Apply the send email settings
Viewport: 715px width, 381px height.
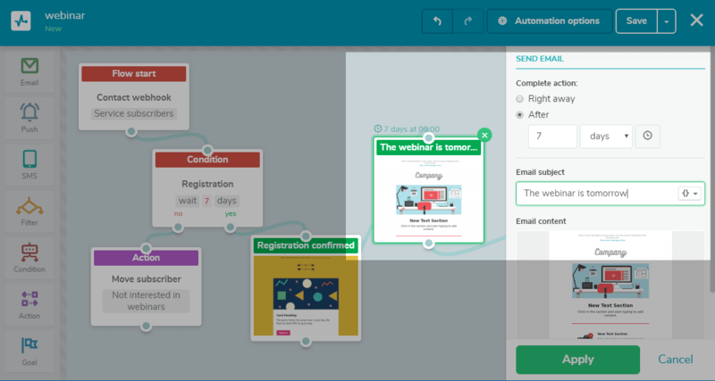pos(577,360)
